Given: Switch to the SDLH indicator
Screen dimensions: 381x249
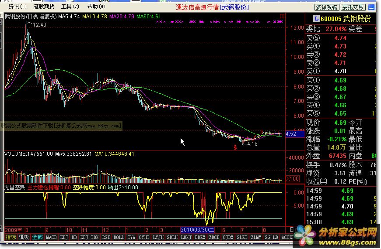Looking at the screenshot, I should point(172,237).
